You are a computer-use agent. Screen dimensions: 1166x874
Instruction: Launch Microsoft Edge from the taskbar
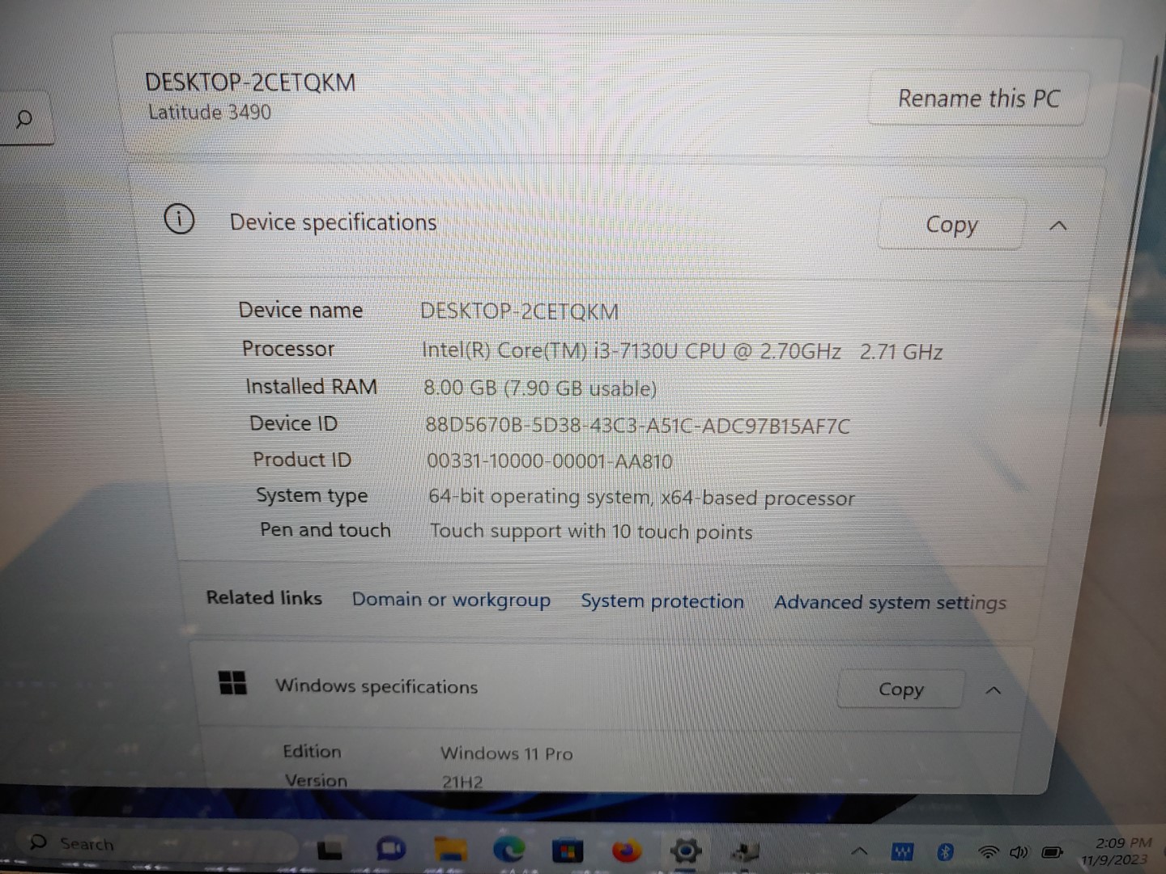[509, 850]
